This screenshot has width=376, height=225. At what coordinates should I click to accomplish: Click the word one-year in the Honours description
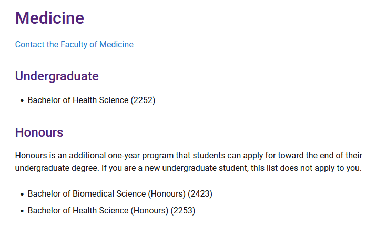(x=124, y=156)
